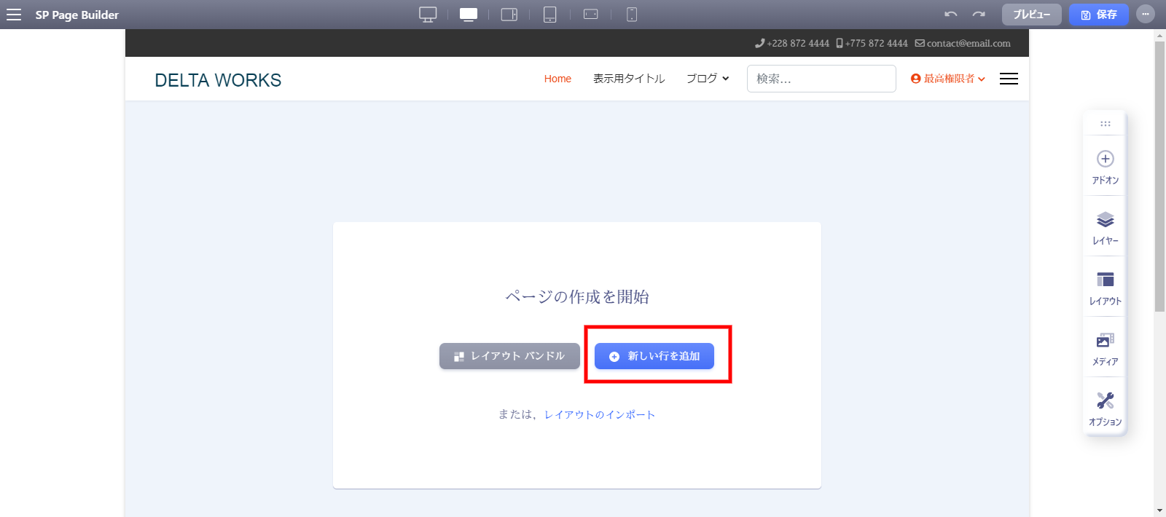This screenshot has width=1166, height=517.
Task: Click the 検索 search input field
Action: click(821, 79)
